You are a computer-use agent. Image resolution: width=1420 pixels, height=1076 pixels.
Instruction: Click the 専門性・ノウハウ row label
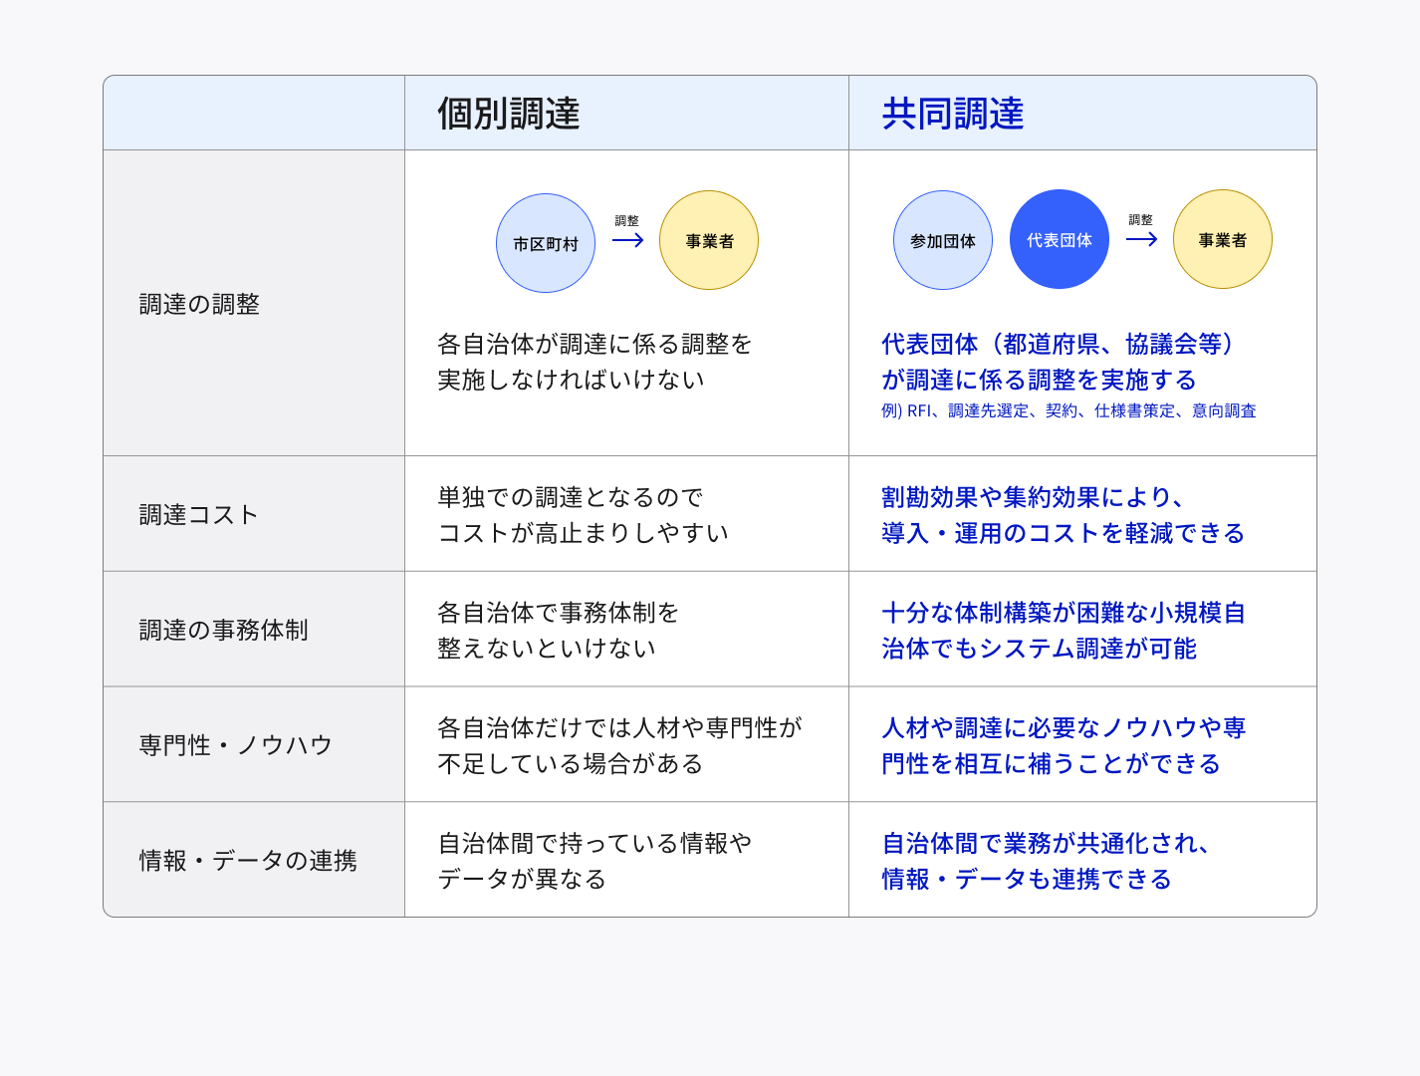click(x=236, y=745)
